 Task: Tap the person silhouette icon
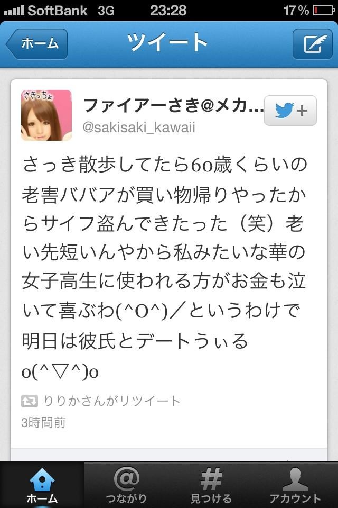(295, 479)
